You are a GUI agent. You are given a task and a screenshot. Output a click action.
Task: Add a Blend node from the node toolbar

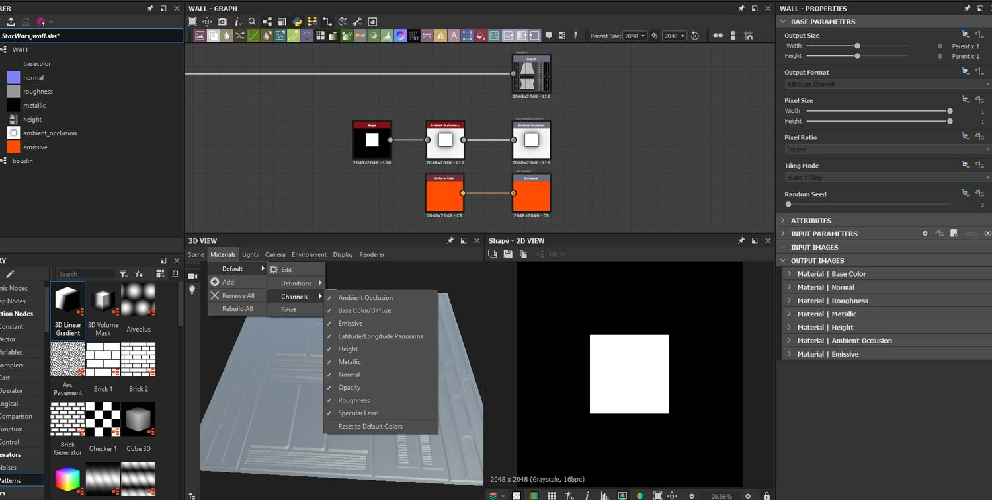[213, 36]
